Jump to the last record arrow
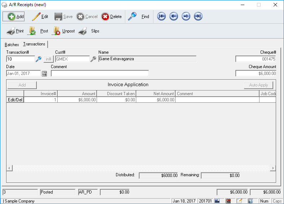Viewport: 284px width, 204px height. click(198, 17)
